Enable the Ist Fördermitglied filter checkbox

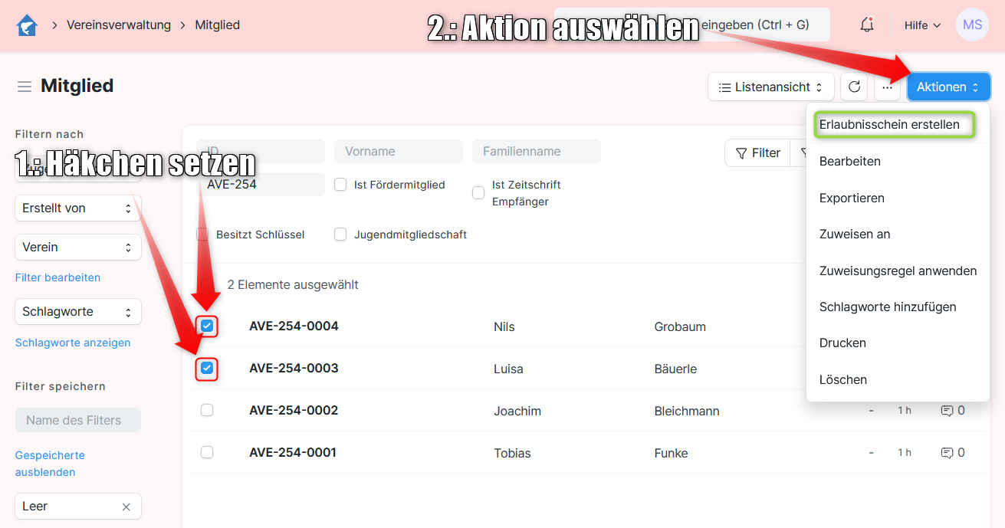pos(341,185)
